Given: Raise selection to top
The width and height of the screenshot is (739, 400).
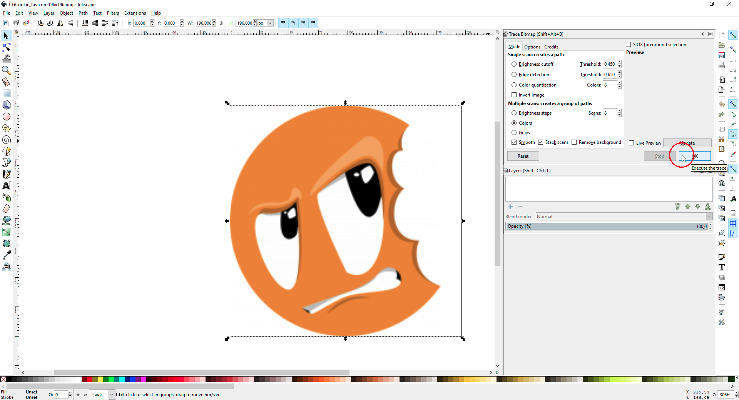Looking at the screenshot, I should (x=115, y=23).
